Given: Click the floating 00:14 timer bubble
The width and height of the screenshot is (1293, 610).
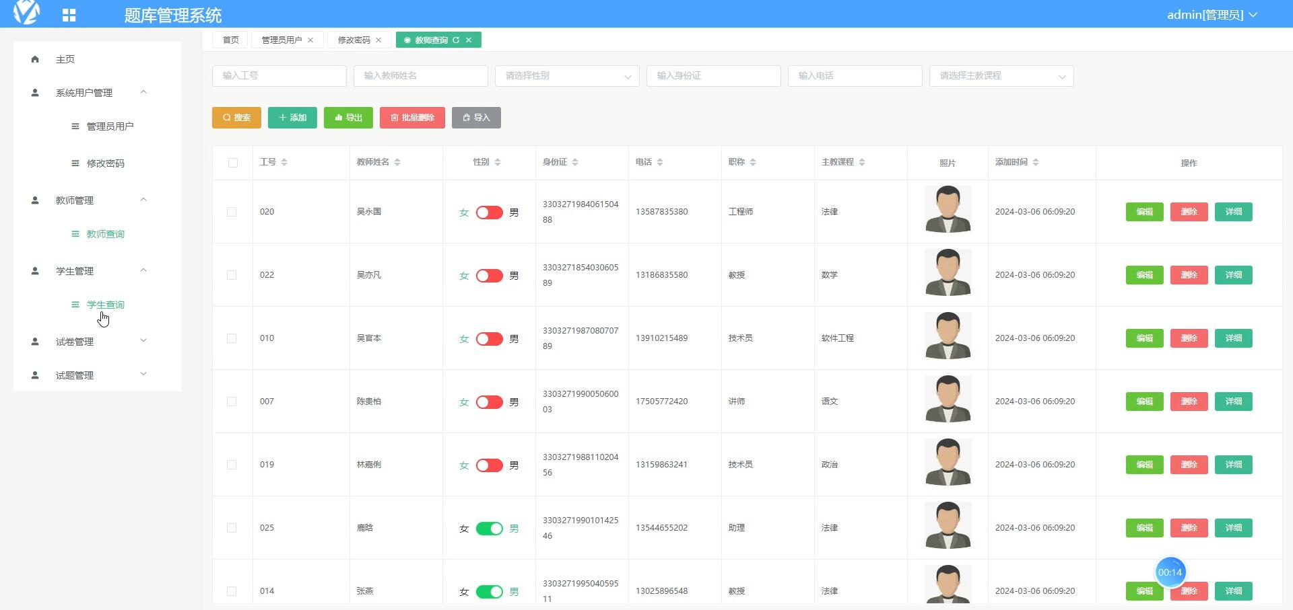Looking at the screenshot, I should (1170, 572).
